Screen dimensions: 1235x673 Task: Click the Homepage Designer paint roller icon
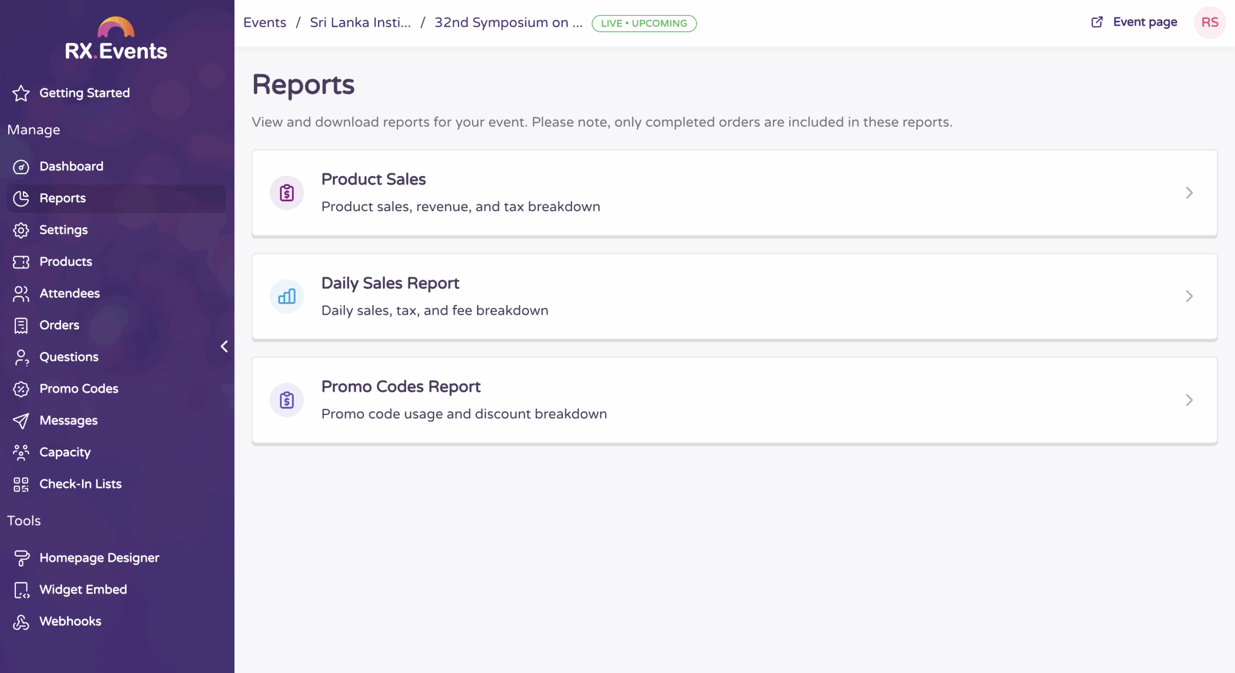tap(21, 558)
